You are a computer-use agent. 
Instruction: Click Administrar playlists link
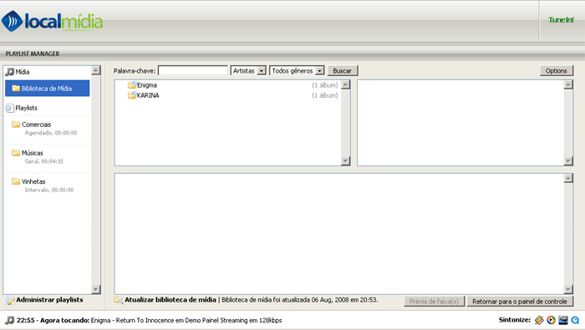click(x=49, y=300)
